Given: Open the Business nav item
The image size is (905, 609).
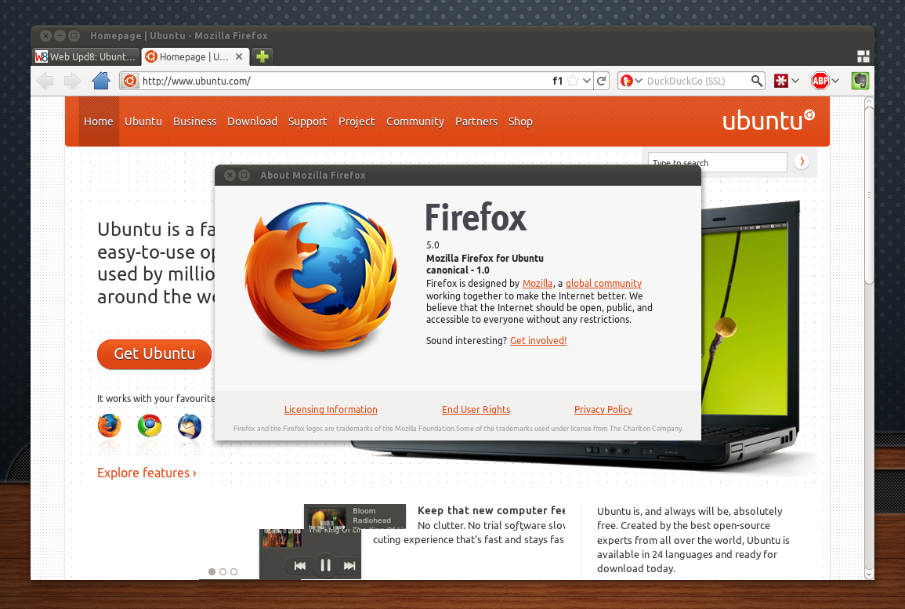Looking at the screenshot, I should point(194,121).
